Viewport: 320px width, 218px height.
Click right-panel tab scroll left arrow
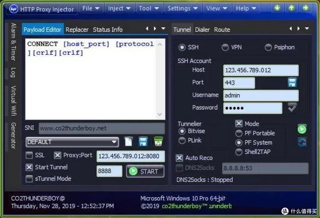click(291, 29)
